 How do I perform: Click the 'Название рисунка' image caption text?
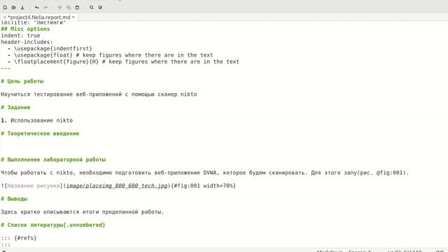34,185
